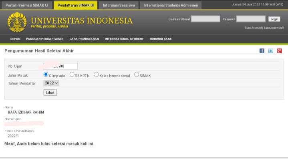
Task: Open the Lupa password link
Action: pos(274,28)
